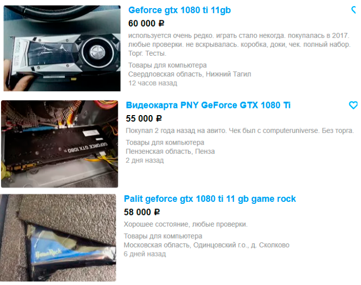
Task: Select description starting with используется очень редко
Action: tap(240, 45)
